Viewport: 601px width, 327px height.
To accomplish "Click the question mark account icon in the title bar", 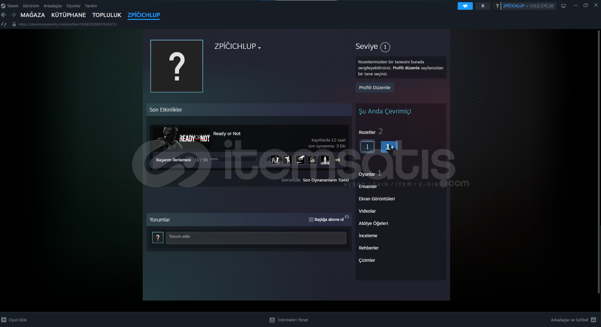I will pos(497,6).
